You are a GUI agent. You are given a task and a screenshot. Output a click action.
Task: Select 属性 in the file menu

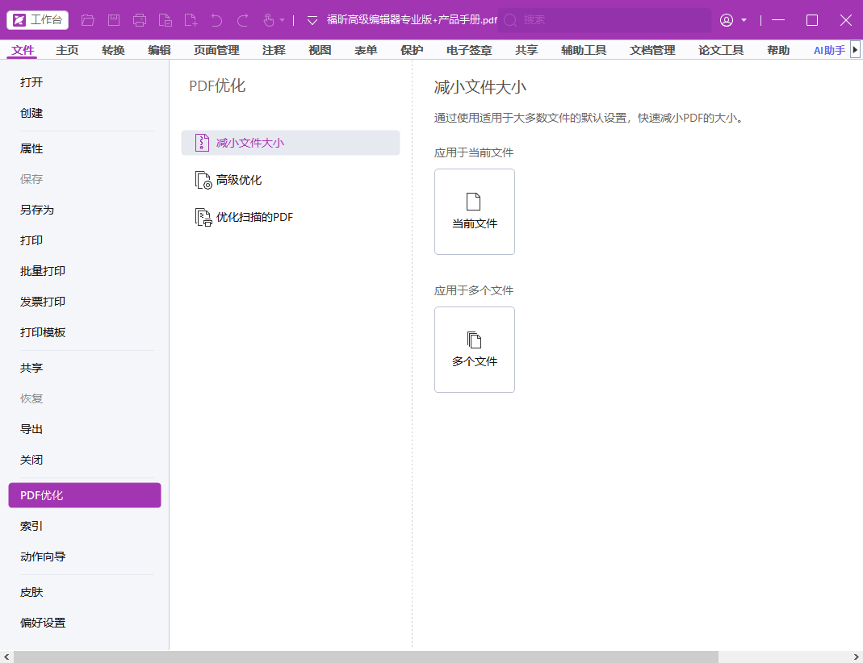point(31,149)
